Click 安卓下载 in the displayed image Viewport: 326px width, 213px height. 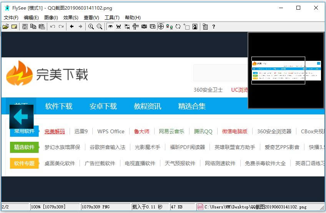coord(103,106)
